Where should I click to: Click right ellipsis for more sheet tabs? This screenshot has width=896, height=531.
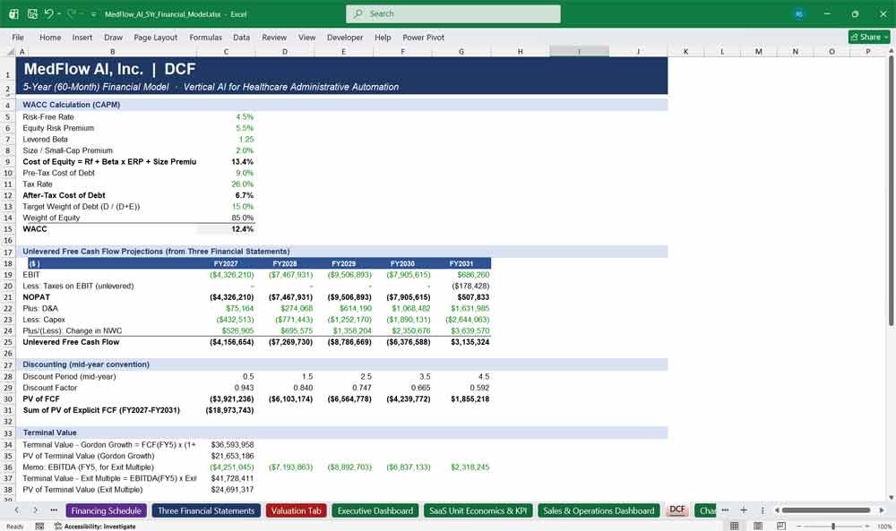point(725,510)
